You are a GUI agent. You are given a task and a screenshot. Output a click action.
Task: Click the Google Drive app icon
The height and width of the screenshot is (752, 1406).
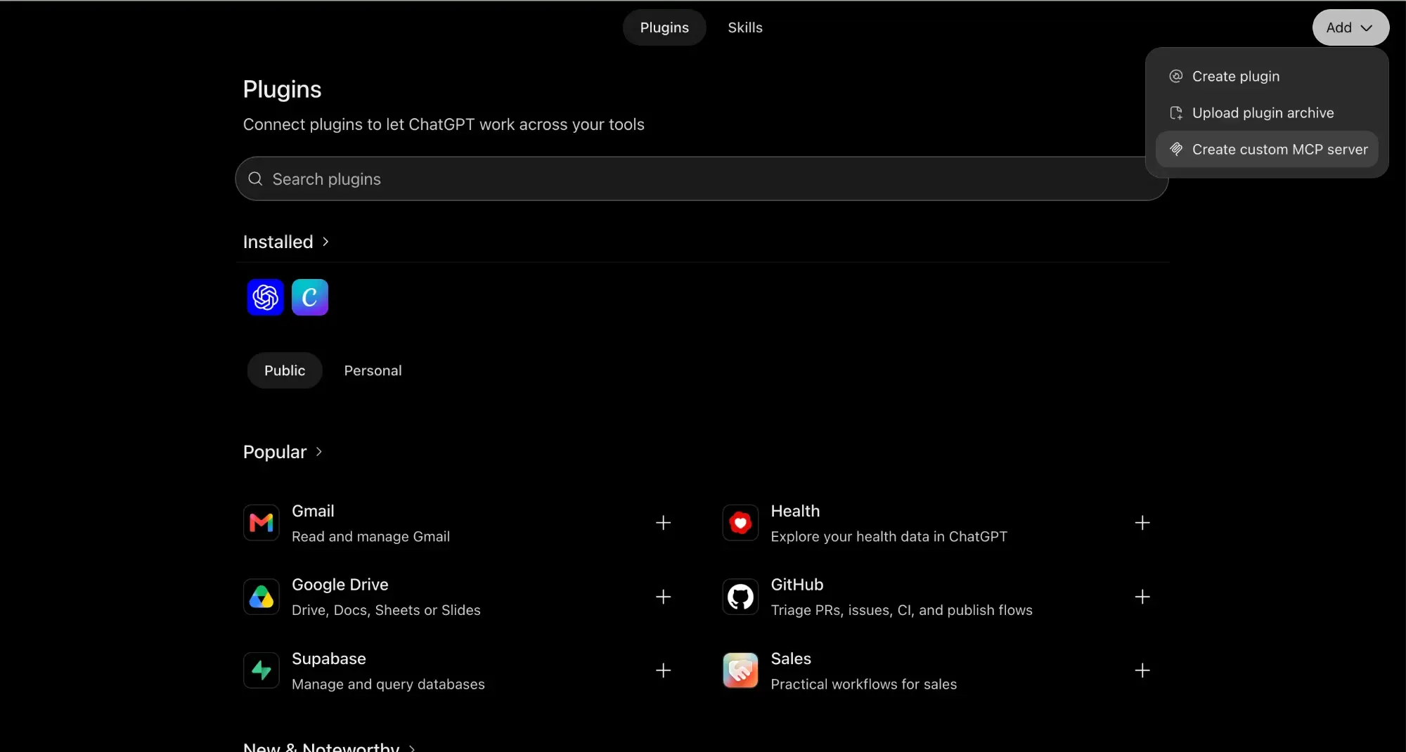point(262,597)
